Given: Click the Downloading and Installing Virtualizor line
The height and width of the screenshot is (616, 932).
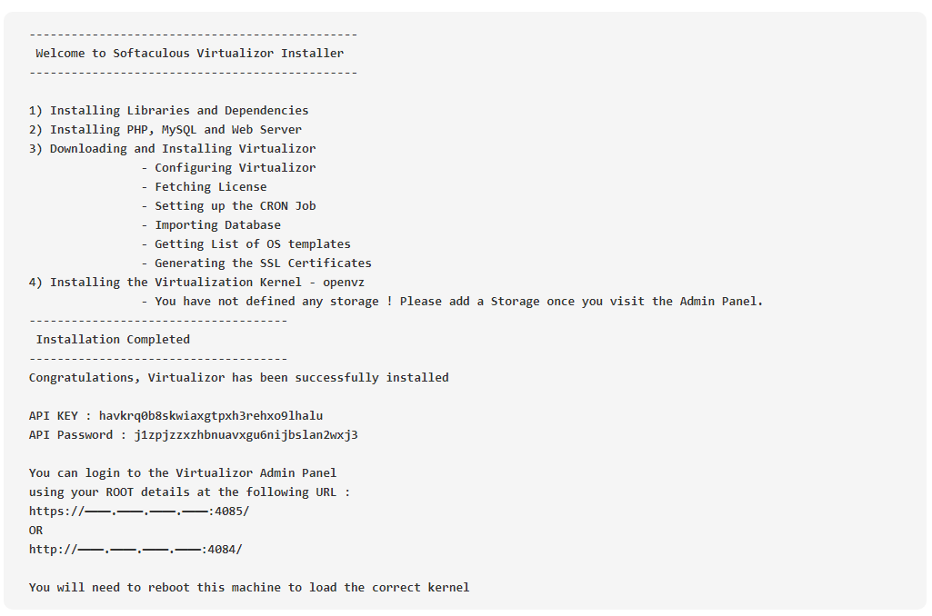Looking at the screenshot, I should click(173, 148).
